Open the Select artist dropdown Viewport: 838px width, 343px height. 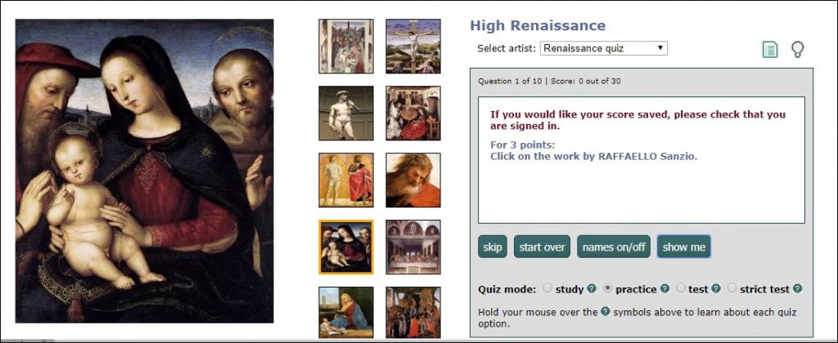tap(603, 48)
